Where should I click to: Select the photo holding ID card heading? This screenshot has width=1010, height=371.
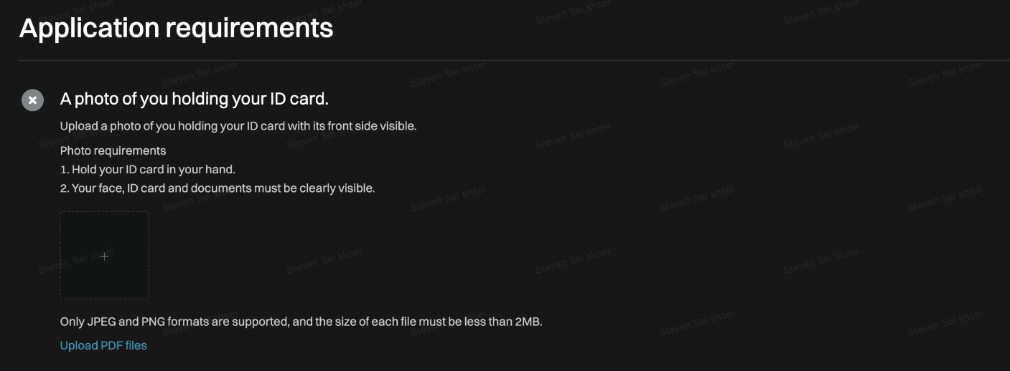(x=195, y=99)
